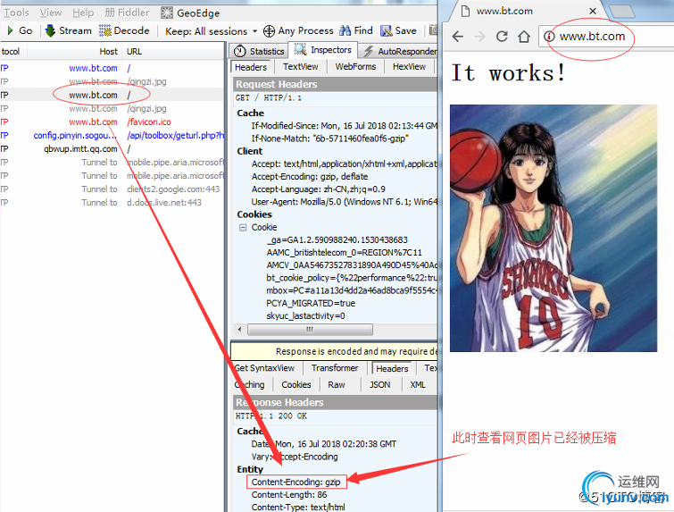This screenshot has height=512, width=674.
Task: Open the JSON response tab
Action: tap(380, 384)
